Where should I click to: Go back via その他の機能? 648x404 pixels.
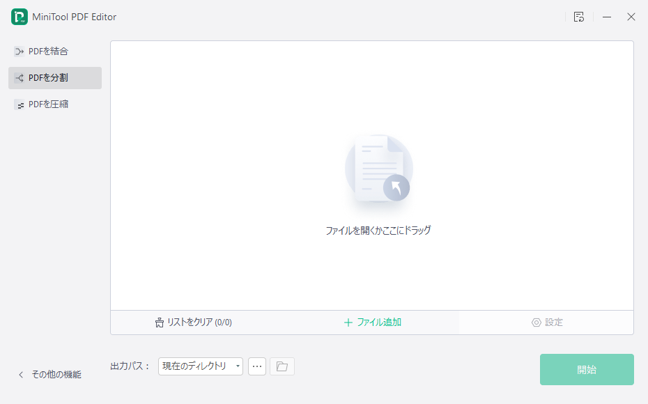pyautogui.click(x=50, y=374)
